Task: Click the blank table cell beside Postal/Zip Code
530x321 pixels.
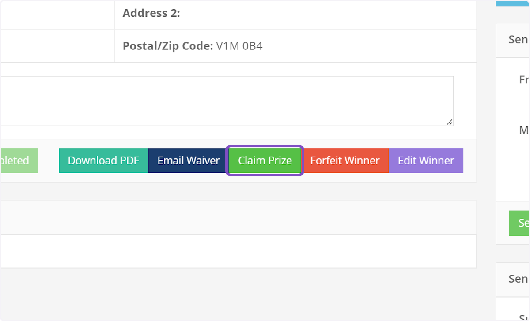Action: point(57,46)
